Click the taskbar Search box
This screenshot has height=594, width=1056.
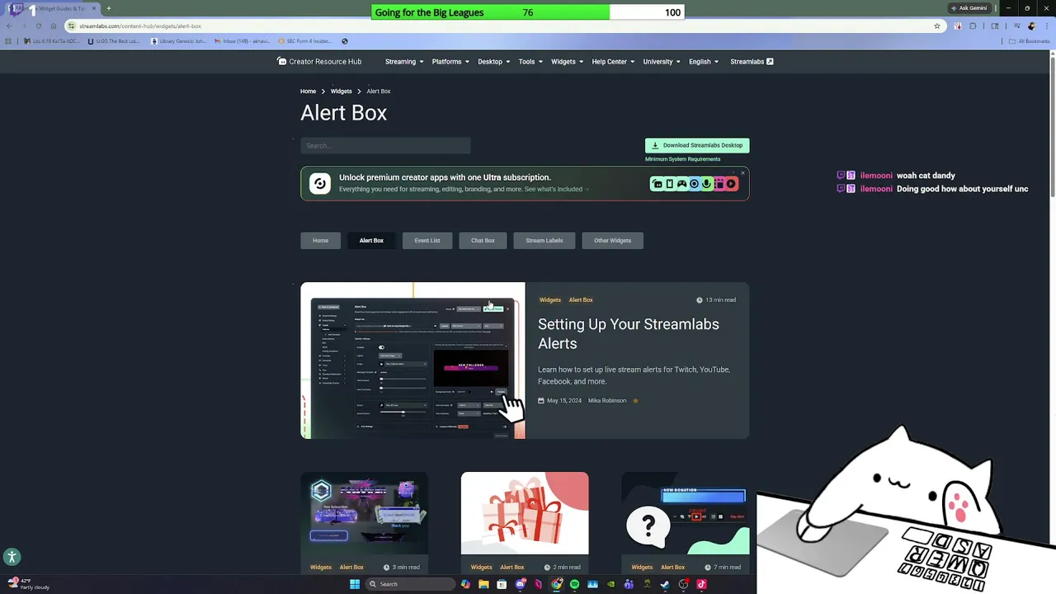pos(411,584)
